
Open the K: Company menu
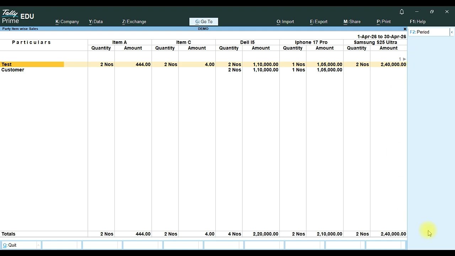67,22
